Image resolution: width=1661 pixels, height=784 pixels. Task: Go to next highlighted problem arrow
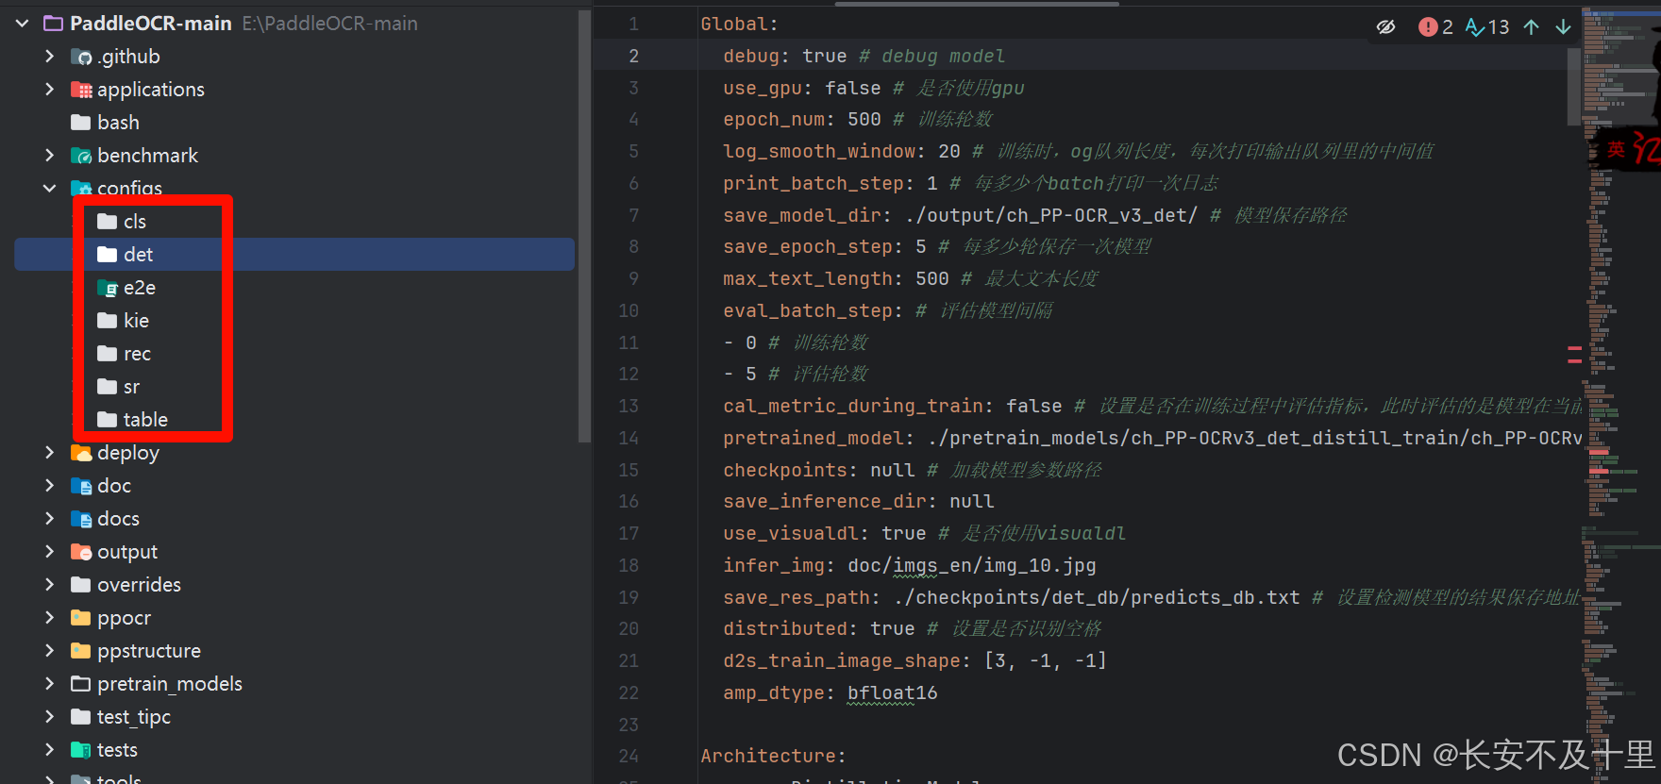point(1563,27)
